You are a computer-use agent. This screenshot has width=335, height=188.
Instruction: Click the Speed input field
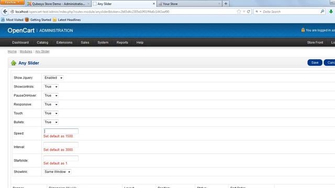click(61, 131)
